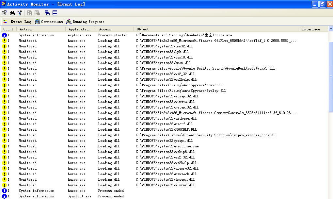This screenshot has width=333, height=199.
Task: Click the network tree toolbar icon
Action: click(20, 13)
